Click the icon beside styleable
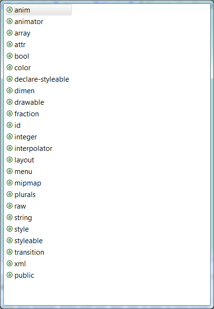The image size is (214, 309). click(10, 240)
